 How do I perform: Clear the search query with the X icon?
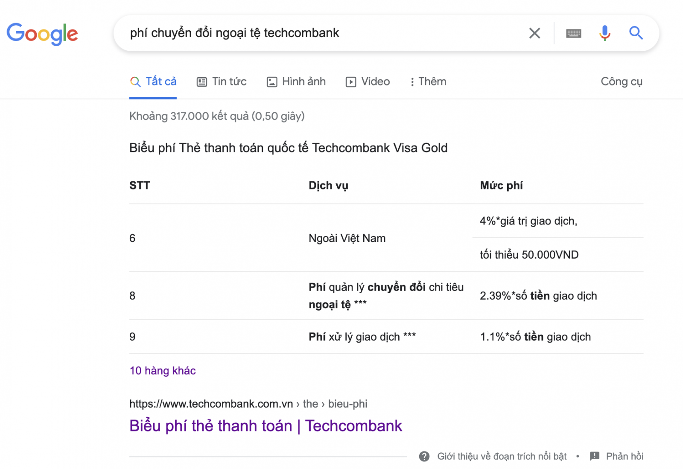click(x=534, y=33)
